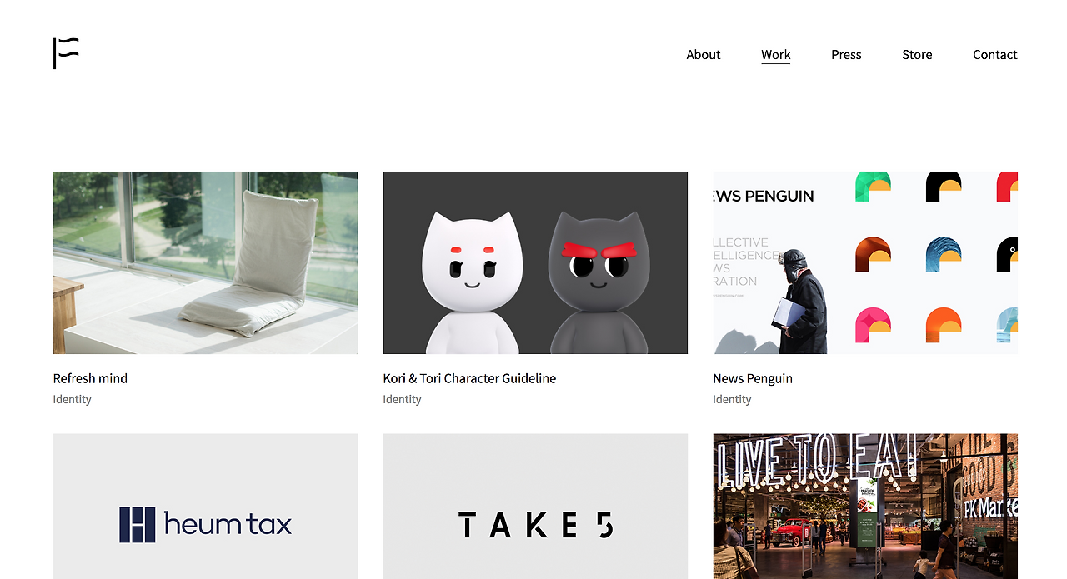Viewport: 1067px width, 579px height.
Task: Open the heum tax logo thumbnail
Action: pyautogui.click(x=205, y=506)
